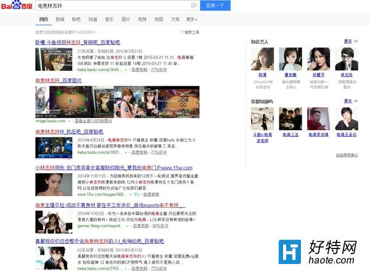This screenshot has width=370, height=272.
Task: Expand arrow beside games.ifeng.com URL
Action: point(128,226)
